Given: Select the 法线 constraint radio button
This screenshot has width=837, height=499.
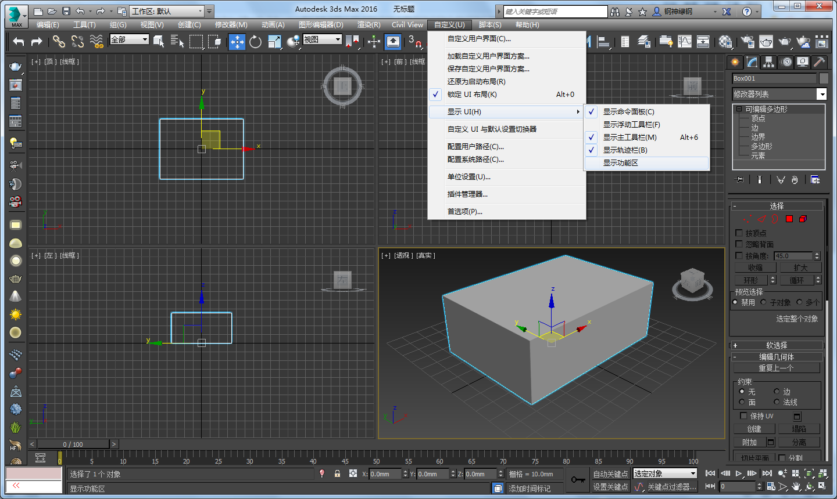Looking at the screenshot, I should tap(777, 402).
